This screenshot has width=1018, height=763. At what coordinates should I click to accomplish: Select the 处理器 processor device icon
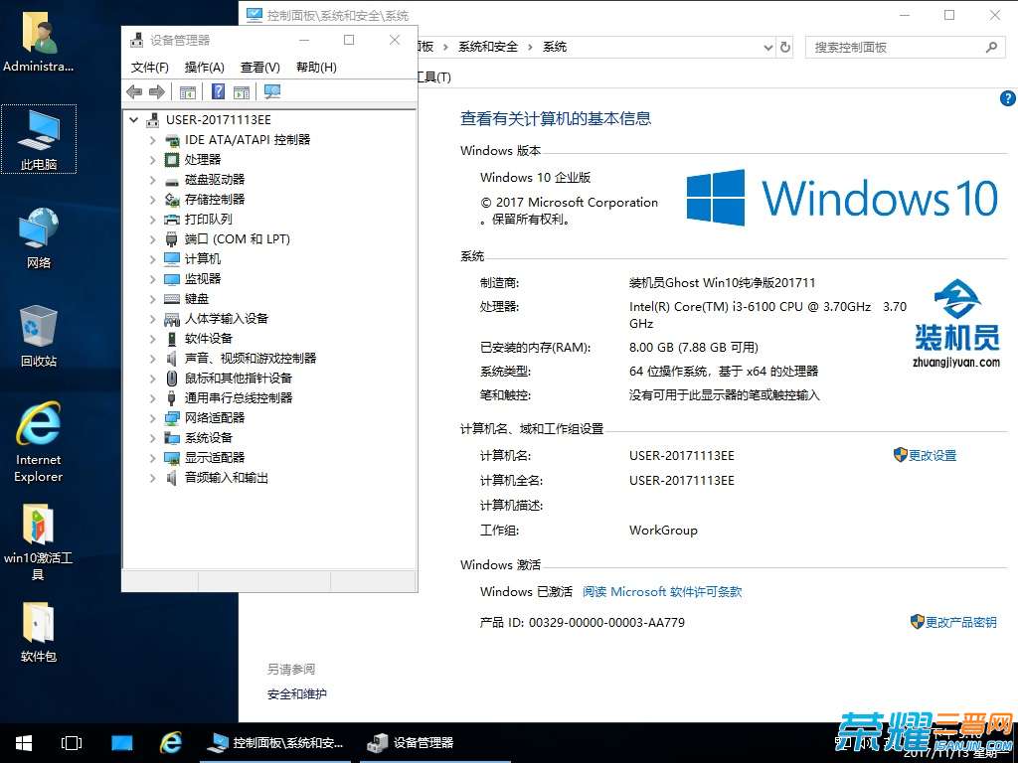coord(172,160)
